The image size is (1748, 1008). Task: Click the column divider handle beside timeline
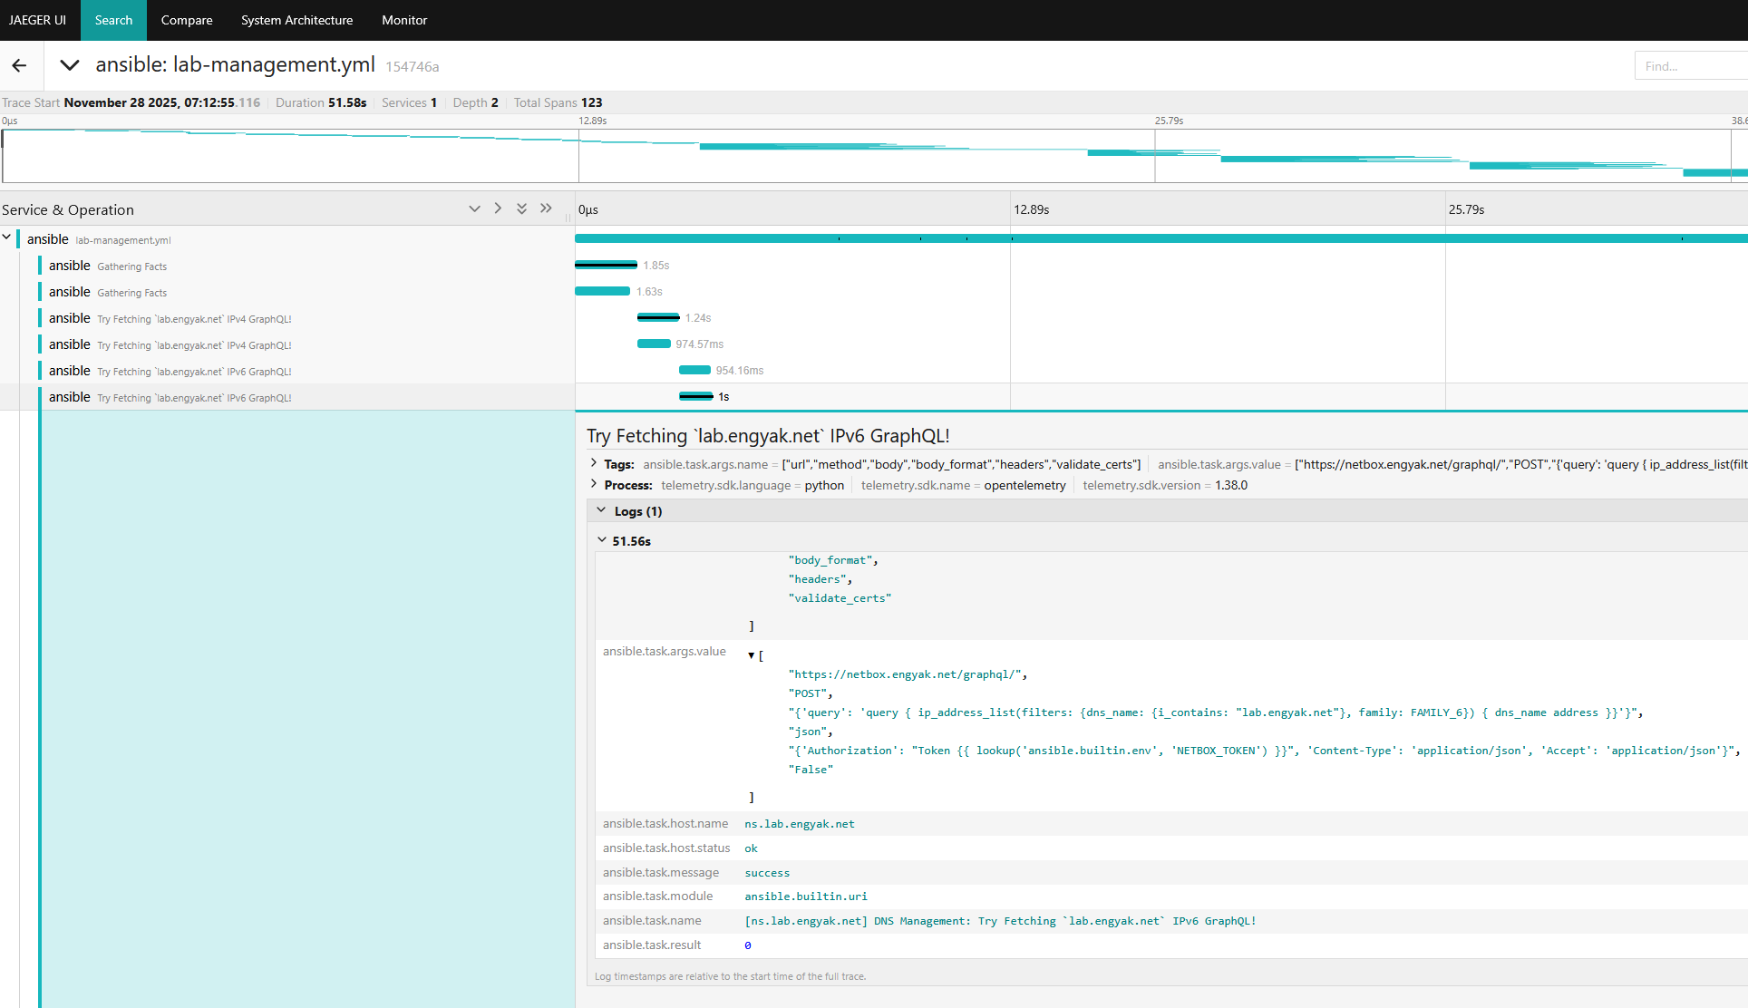click(x=568, y=217)
